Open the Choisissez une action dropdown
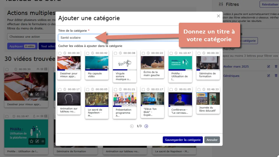 tap(31, 37)
